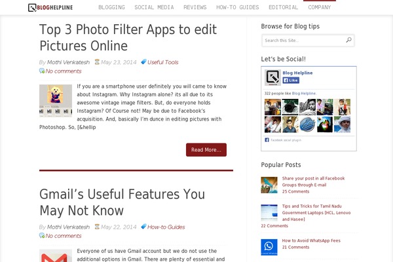Viewport: 393px width, 262px height.
Task: Click the Gmail logo post thumbnail
Action: [56, 255]
